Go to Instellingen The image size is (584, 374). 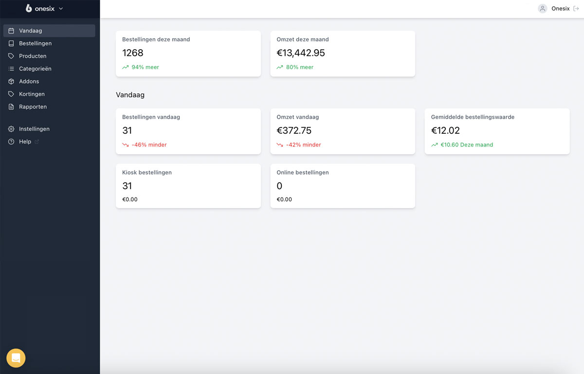(34, 129)
